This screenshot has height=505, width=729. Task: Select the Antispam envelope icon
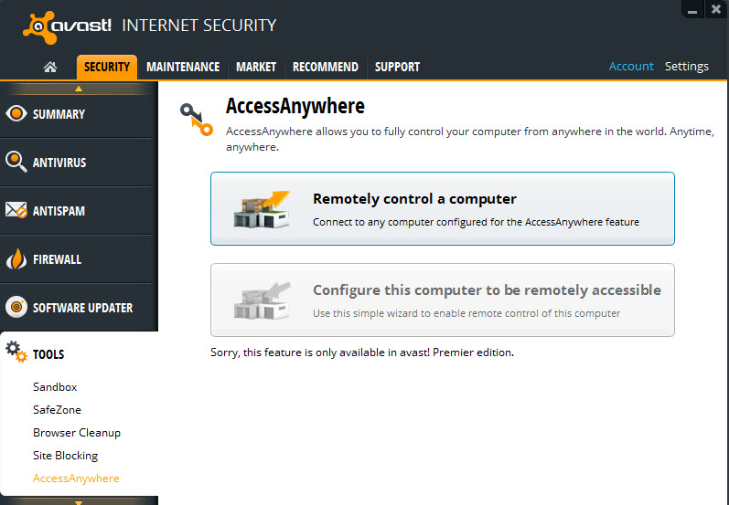(16, 210)
